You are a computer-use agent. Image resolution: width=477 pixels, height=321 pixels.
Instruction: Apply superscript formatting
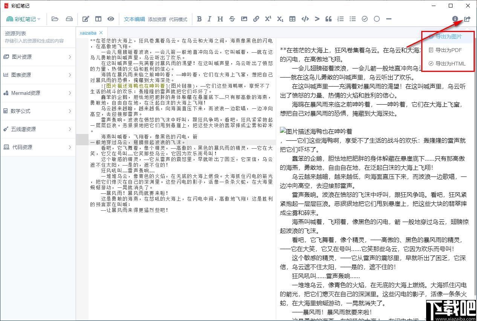coord(268,19)
